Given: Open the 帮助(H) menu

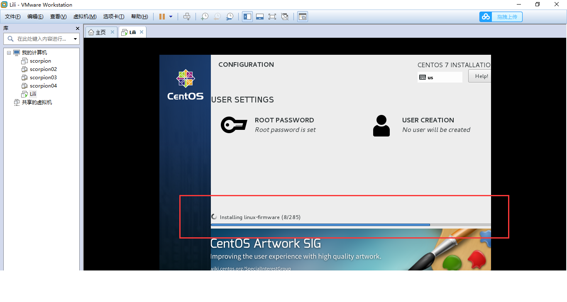Looking at the screenshot, I should tap(139, 17).
